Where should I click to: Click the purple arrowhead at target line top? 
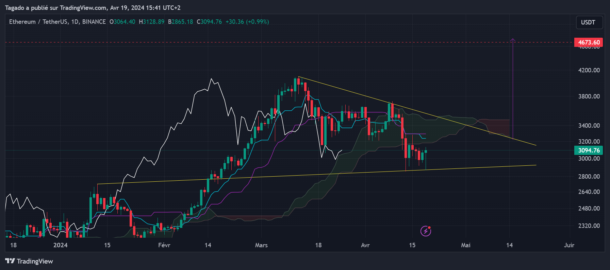pos(513,40)
